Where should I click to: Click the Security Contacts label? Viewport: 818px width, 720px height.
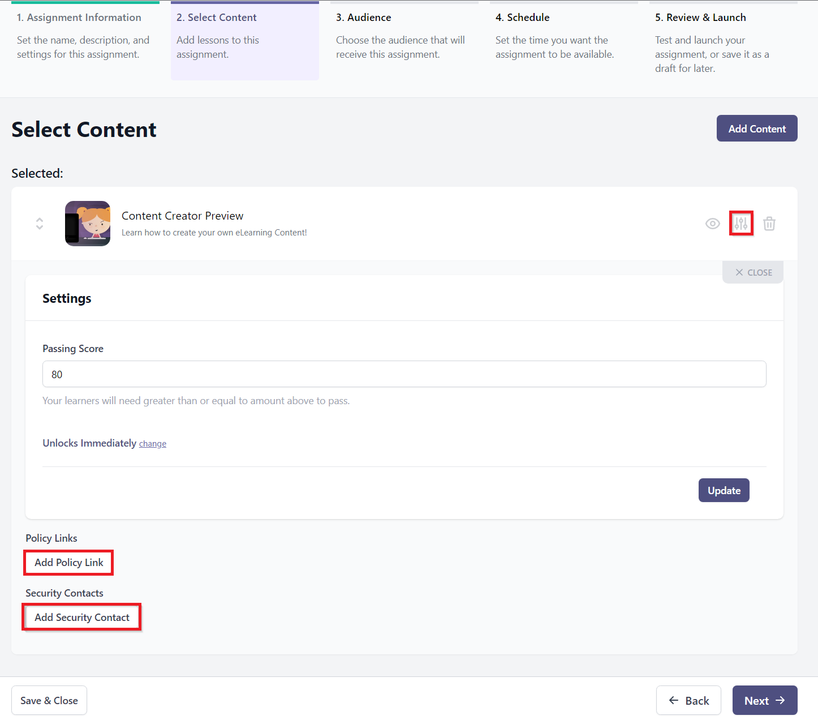(x=64, y=593)
